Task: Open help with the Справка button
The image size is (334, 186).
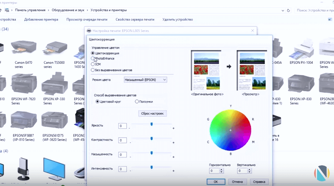Action: pos(259,182)
